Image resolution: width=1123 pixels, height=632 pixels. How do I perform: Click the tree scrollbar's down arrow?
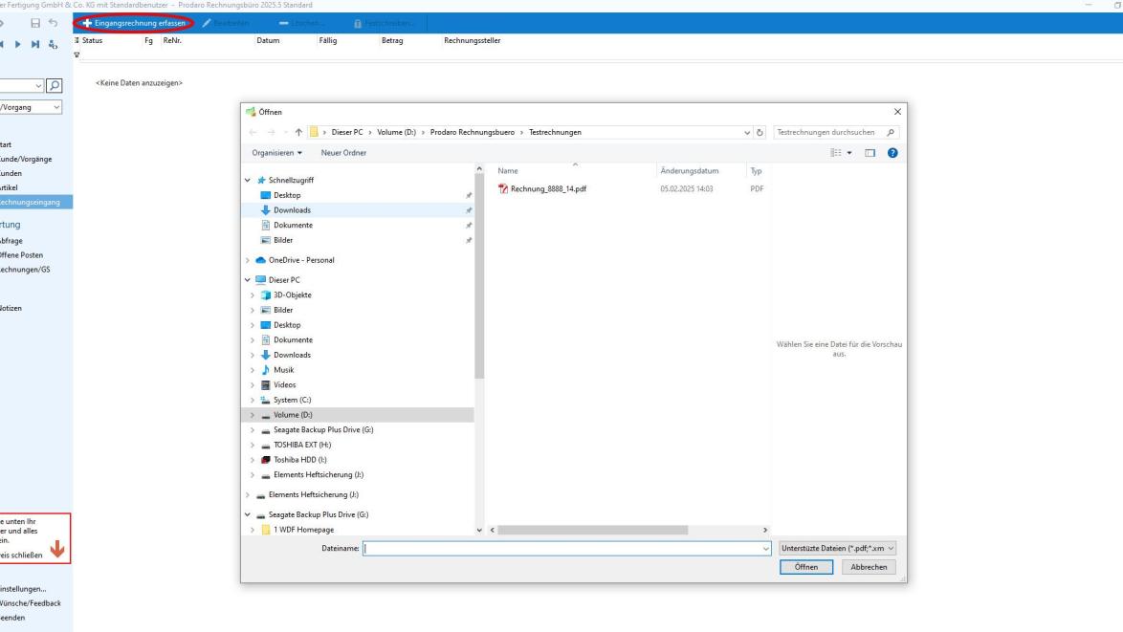tap(479, 531)
